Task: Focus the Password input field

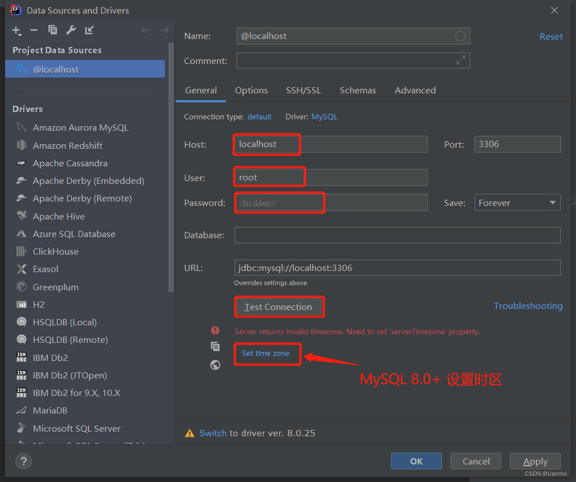Action: click(331, 203)
